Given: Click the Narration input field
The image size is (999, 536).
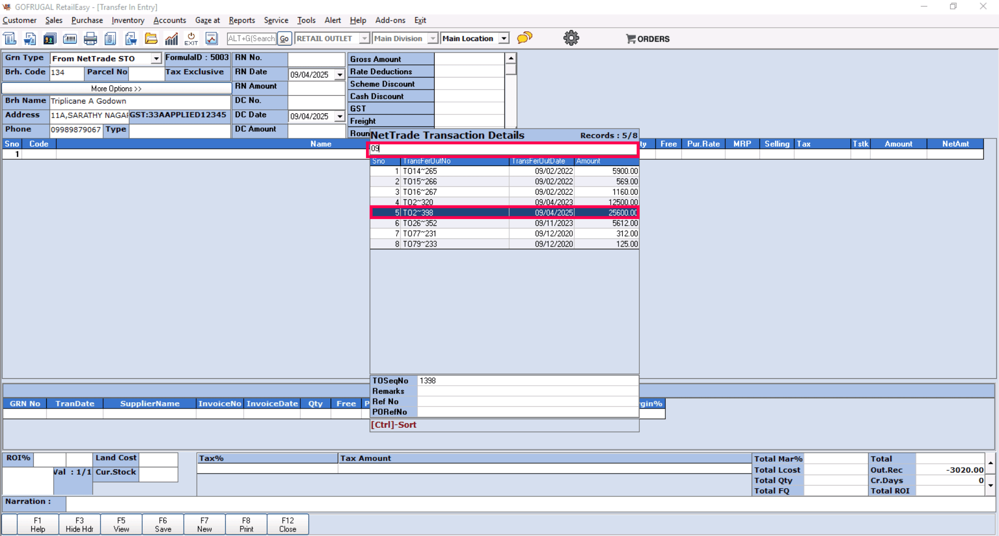Looking at the screenshot, I should [x=530, y=503].
